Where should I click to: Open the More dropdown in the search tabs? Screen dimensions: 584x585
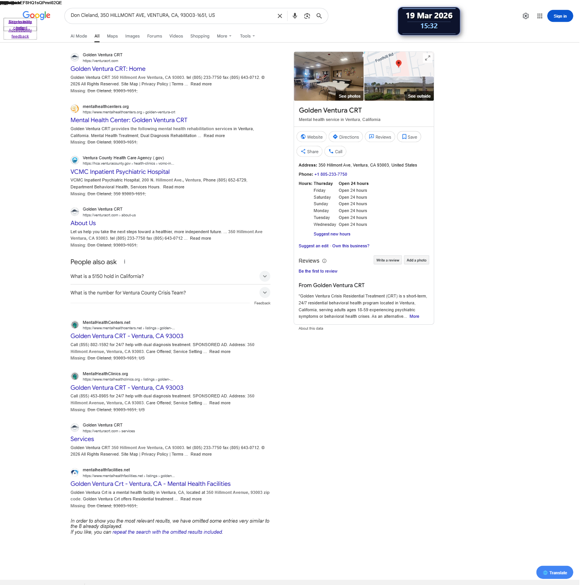tap(224, 36)
